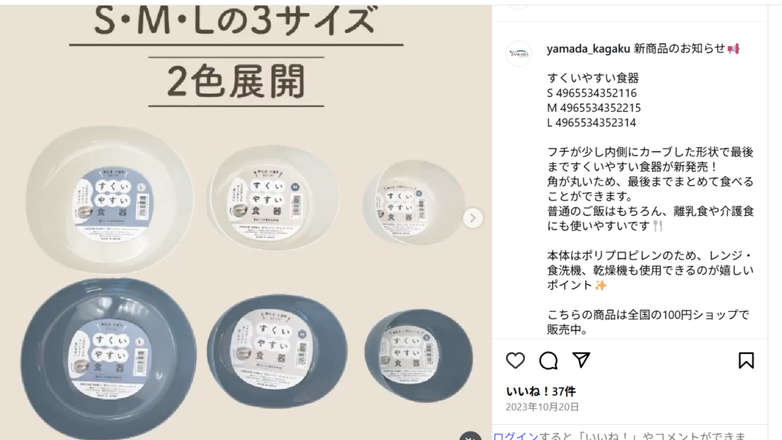Click the small white S bowl image

[413, 203]
